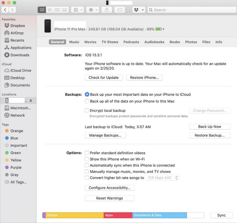Click Manage Backups button
The width and height of the screenshot is (237, 223).
click(105, 135)
